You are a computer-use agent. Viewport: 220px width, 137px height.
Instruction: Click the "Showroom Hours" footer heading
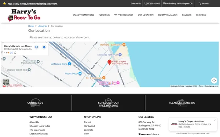click(x=148, y=134)
